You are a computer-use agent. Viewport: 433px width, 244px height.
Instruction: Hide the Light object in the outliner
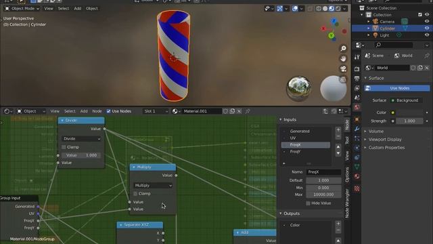(427, 35)
